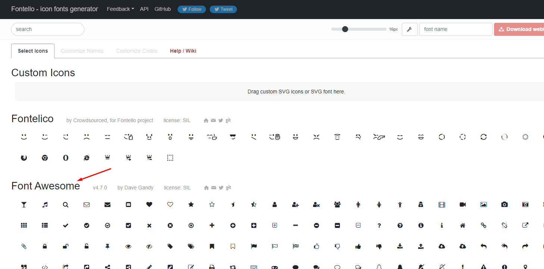Click the Download webfont button
This screenshot has width=544, height=269.
click(x=519, y=29)
